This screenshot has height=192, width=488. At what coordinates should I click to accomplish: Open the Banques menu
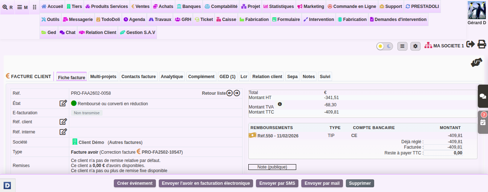coord(189,7)
